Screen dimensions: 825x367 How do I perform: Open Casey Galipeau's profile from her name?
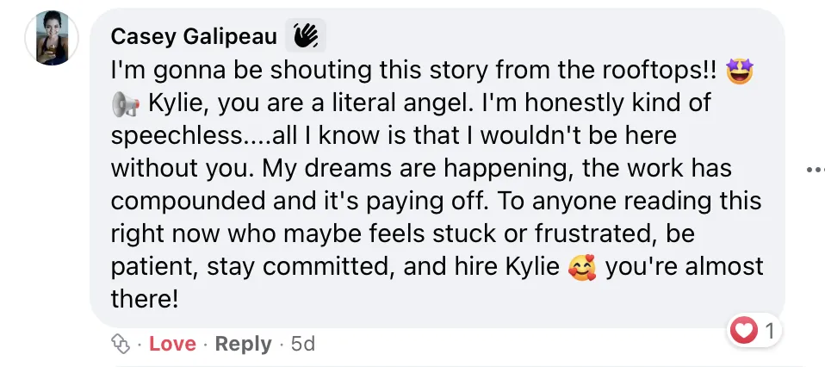click(195, 36)
